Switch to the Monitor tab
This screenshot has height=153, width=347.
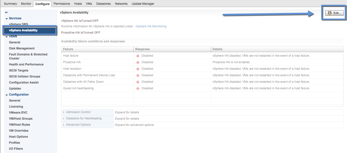pyautogui.click(x=26, y=4)
